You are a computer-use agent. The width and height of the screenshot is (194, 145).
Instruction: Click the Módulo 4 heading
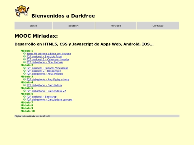pos(27,82)
